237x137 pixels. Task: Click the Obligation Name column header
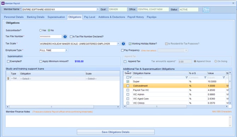point(161,73)
